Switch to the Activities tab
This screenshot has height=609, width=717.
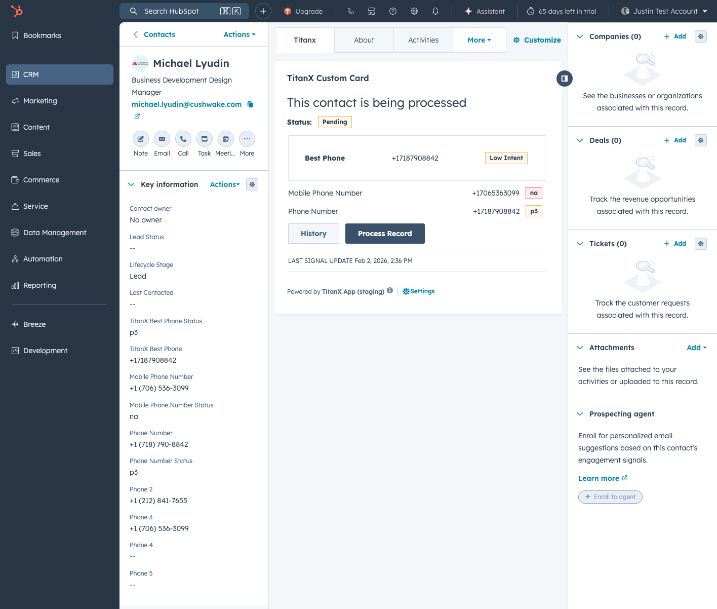(423, 40)
